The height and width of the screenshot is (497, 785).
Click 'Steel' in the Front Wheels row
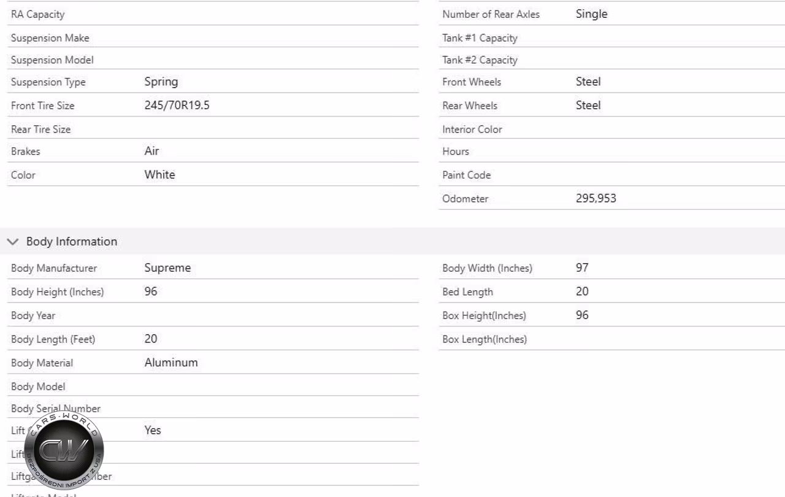coord(588,82)
